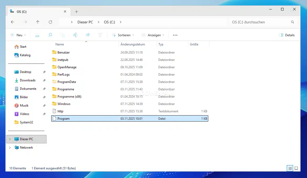Click the magnifier search icon
Image resolution: width=307 pixels, height=178 pixels.
tap(293, 22)
